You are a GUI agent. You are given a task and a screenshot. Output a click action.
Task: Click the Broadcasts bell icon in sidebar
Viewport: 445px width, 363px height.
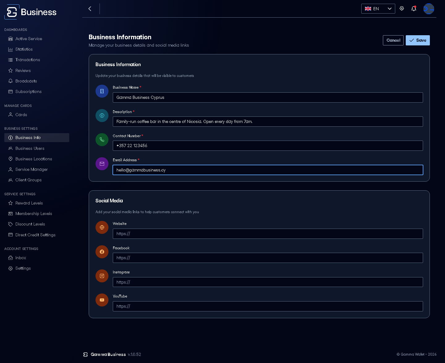[11, 81]
